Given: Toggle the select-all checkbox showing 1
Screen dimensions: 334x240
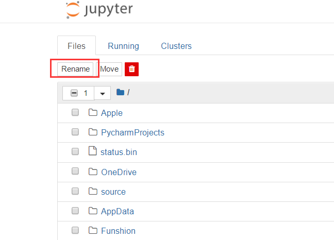Looking at the screenshot, I should tap(74, 93).
